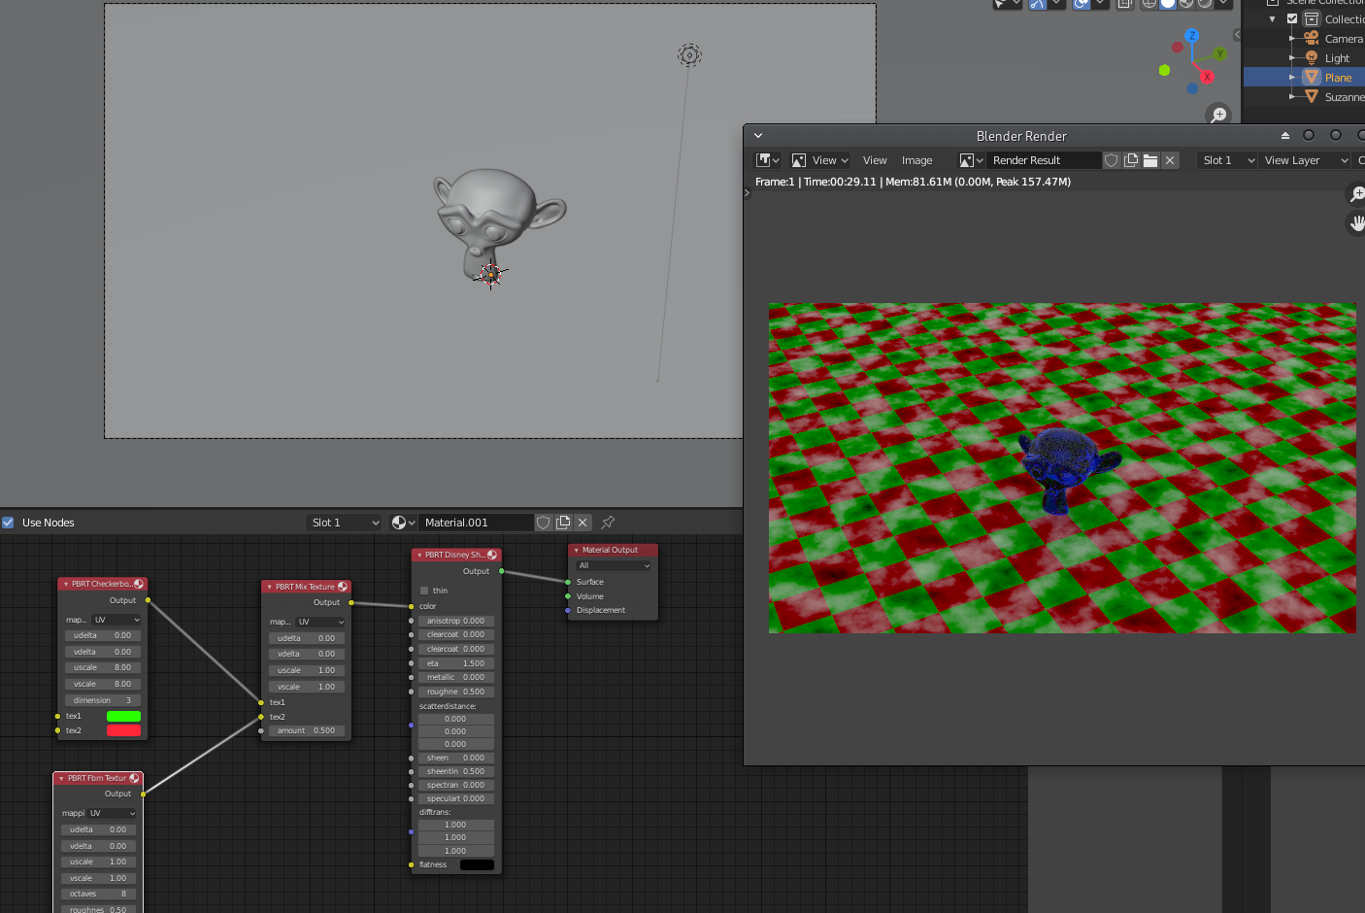Toggle the pin icon in node editor header

point(608,523)
